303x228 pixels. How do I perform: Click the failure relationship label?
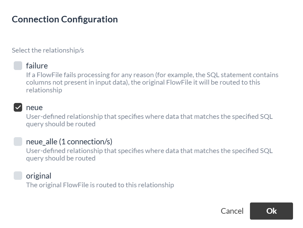(37, 66)
